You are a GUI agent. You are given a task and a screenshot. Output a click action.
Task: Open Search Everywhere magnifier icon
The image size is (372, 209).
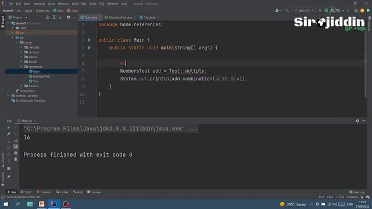[x=356, y=10]
